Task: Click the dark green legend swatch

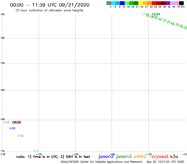Action: (x=136, y=3)
